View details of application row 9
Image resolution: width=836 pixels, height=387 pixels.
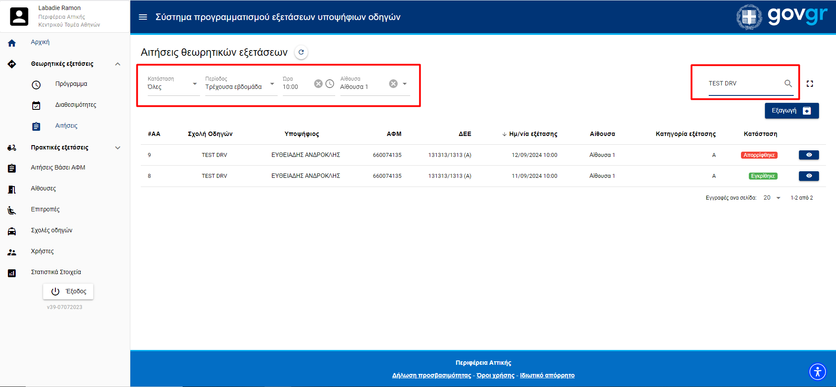(809, 155)
